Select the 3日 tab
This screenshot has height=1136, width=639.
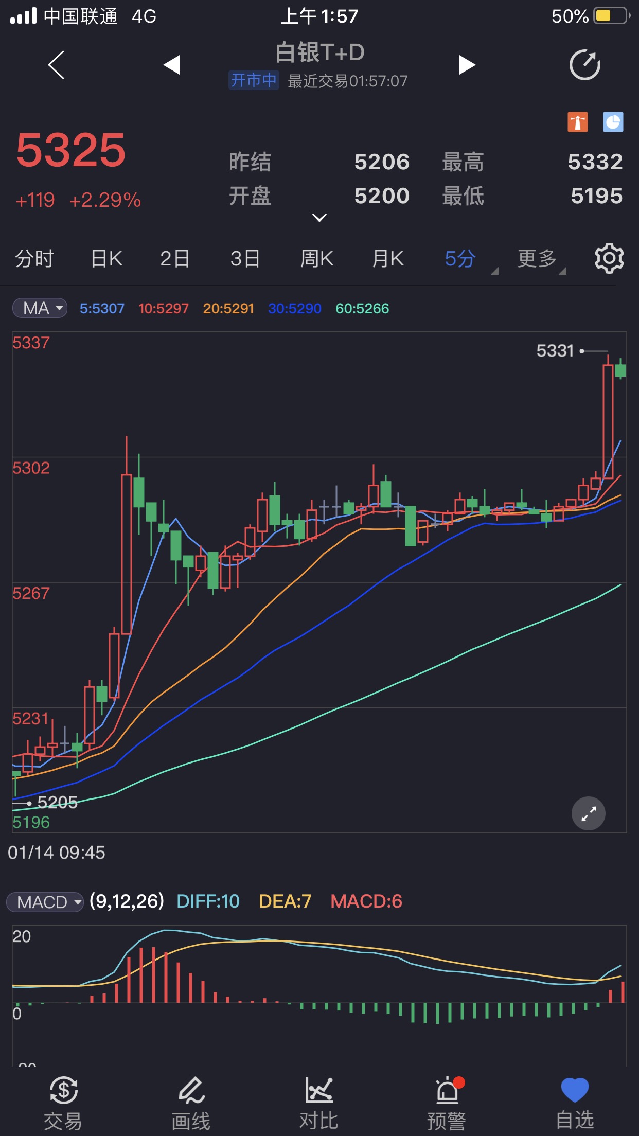click(245, 258)
